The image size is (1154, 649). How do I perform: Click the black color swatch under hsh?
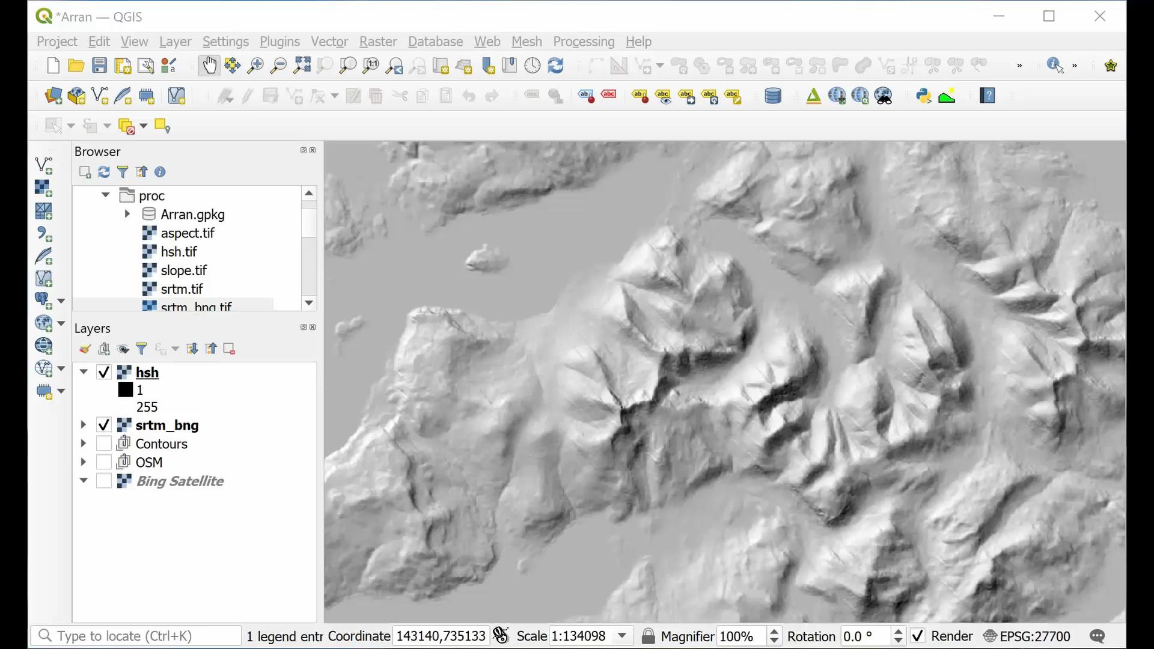point(126,389)
